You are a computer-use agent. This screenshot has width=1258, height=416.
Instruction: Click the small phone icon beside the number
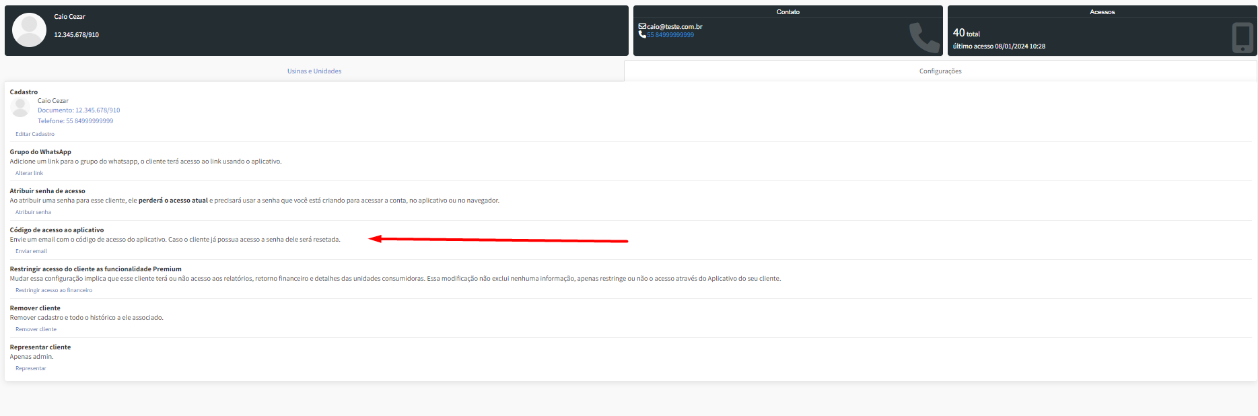click(x=642, y=34)
